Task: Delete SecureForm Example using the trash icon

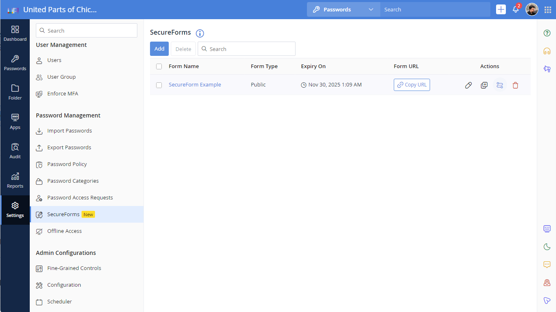Action: pos(515,85)
